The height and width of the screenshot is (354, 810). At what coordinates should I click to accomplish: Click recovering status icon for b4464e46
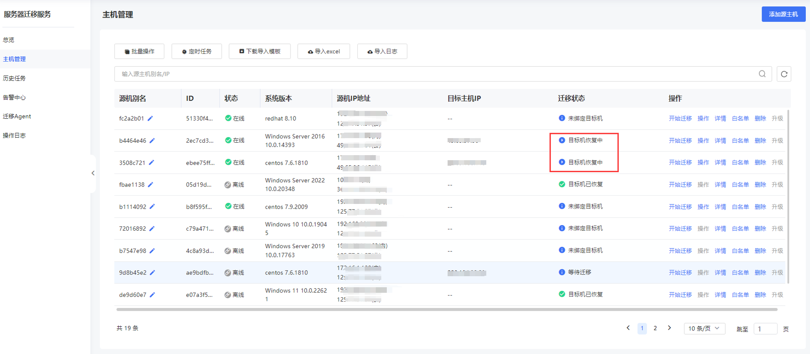coord(562,140)
